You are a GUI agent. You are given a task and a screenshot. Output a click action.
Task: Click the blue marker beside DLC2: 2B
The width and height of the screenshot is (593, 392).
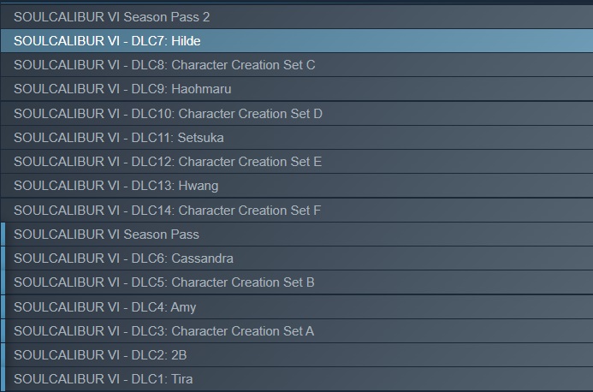tap(3, 355)
